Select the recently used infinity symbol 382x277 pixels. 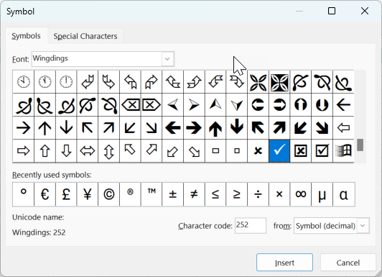[x=300, y=194]
